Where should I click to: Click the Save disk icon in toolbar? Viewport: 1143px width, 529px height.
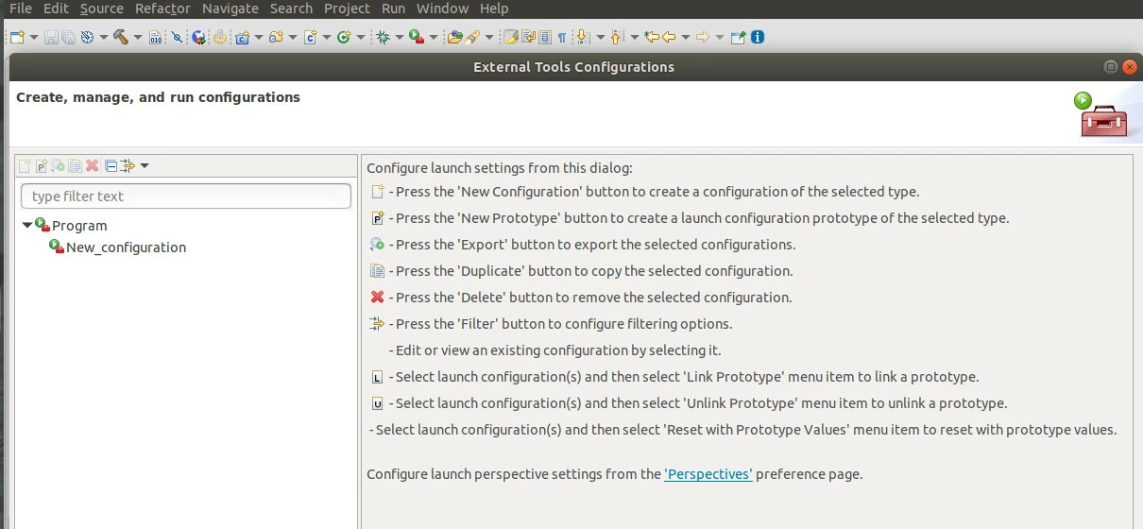coord(51,38)
